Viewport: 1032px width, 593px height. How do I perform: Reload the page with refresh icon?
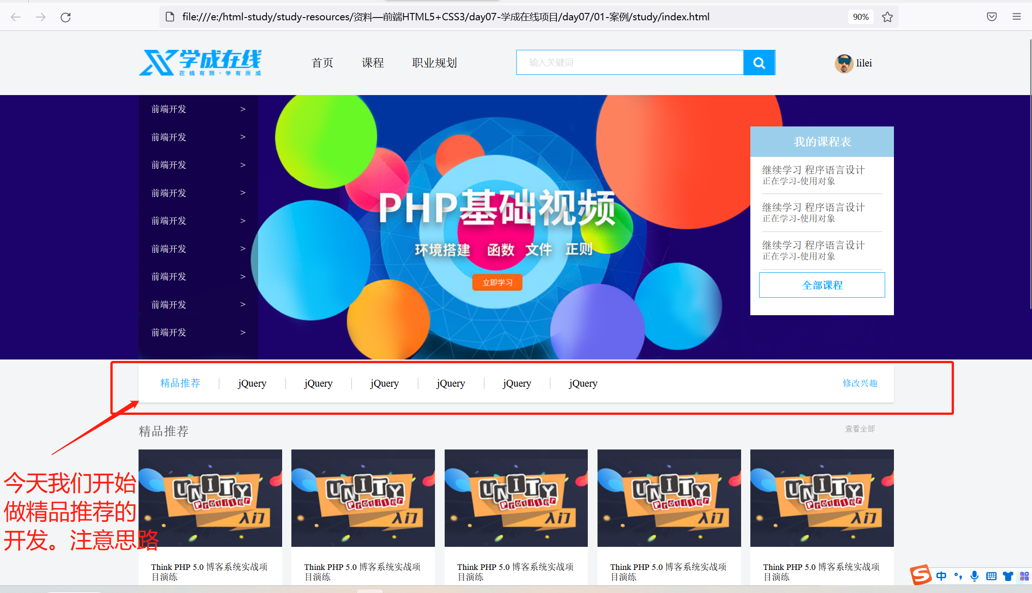point(66,17)
